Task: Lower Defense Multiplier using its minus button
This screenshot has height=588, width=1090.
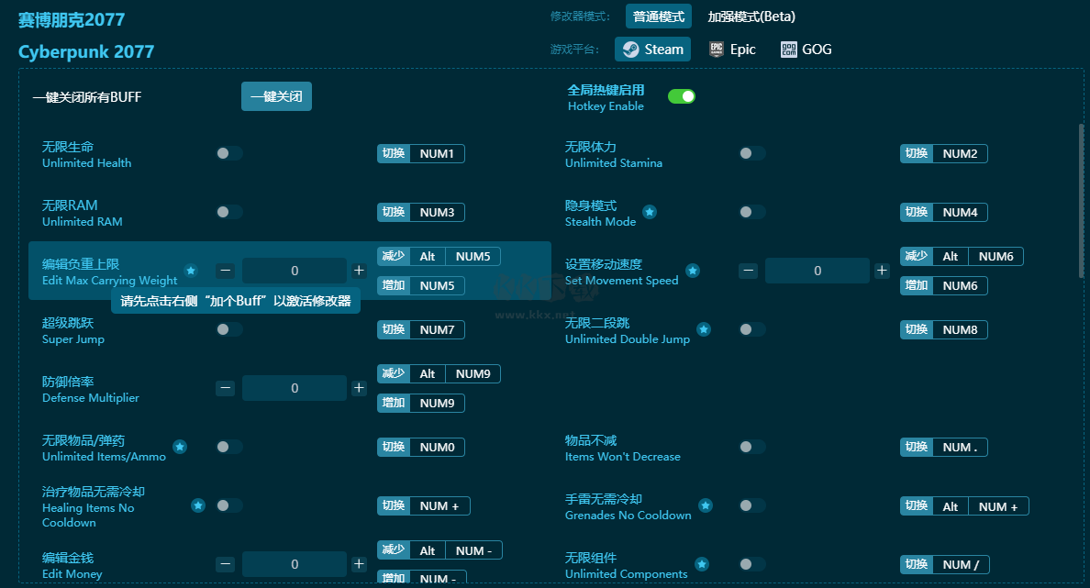Action: tap(225, 388)
